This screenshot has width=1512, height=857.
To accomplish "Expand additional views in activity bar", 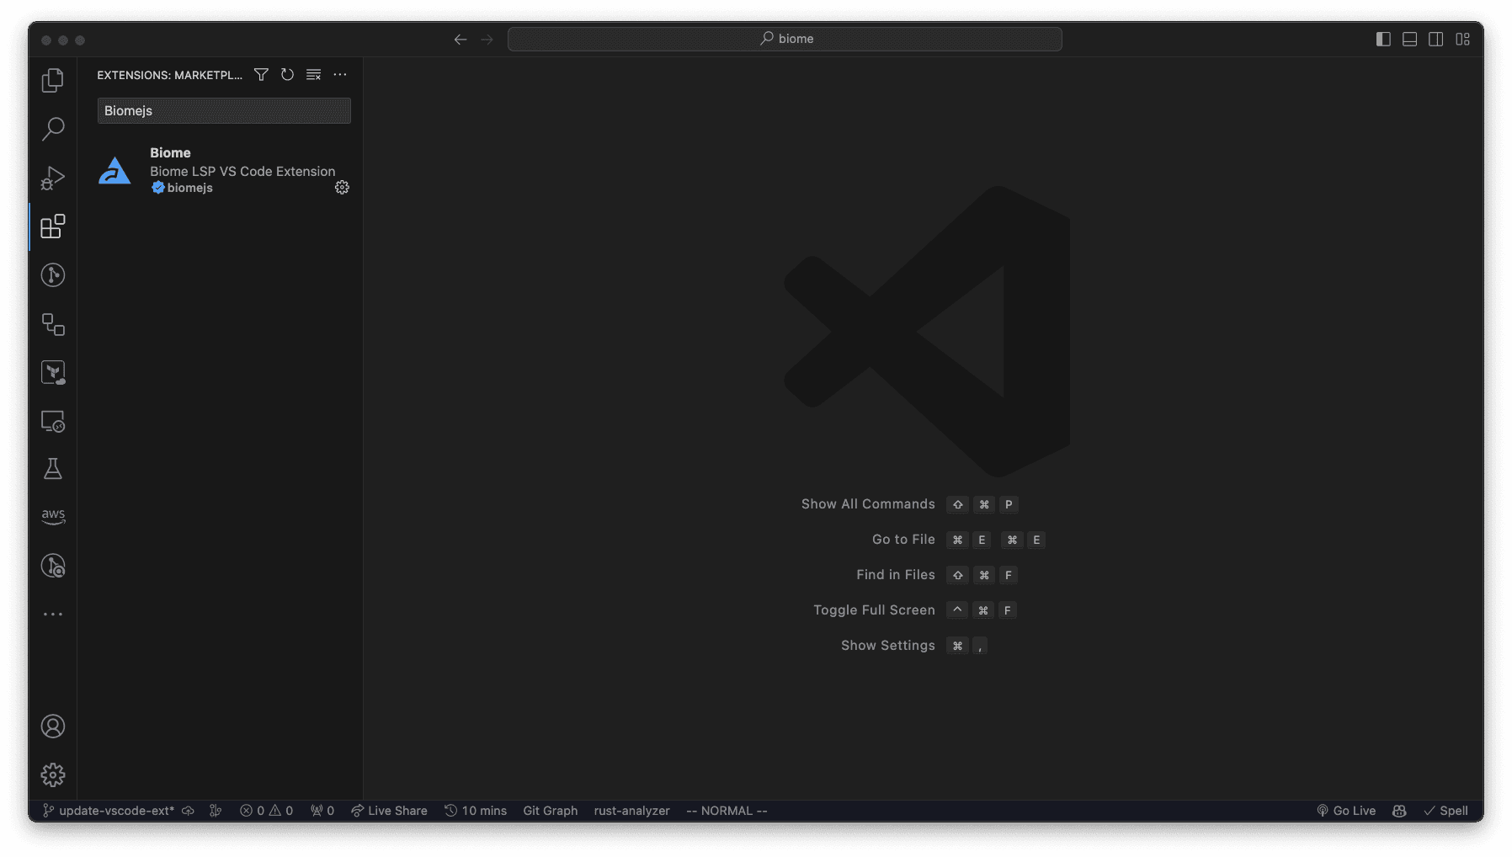I will click(53, 615).
